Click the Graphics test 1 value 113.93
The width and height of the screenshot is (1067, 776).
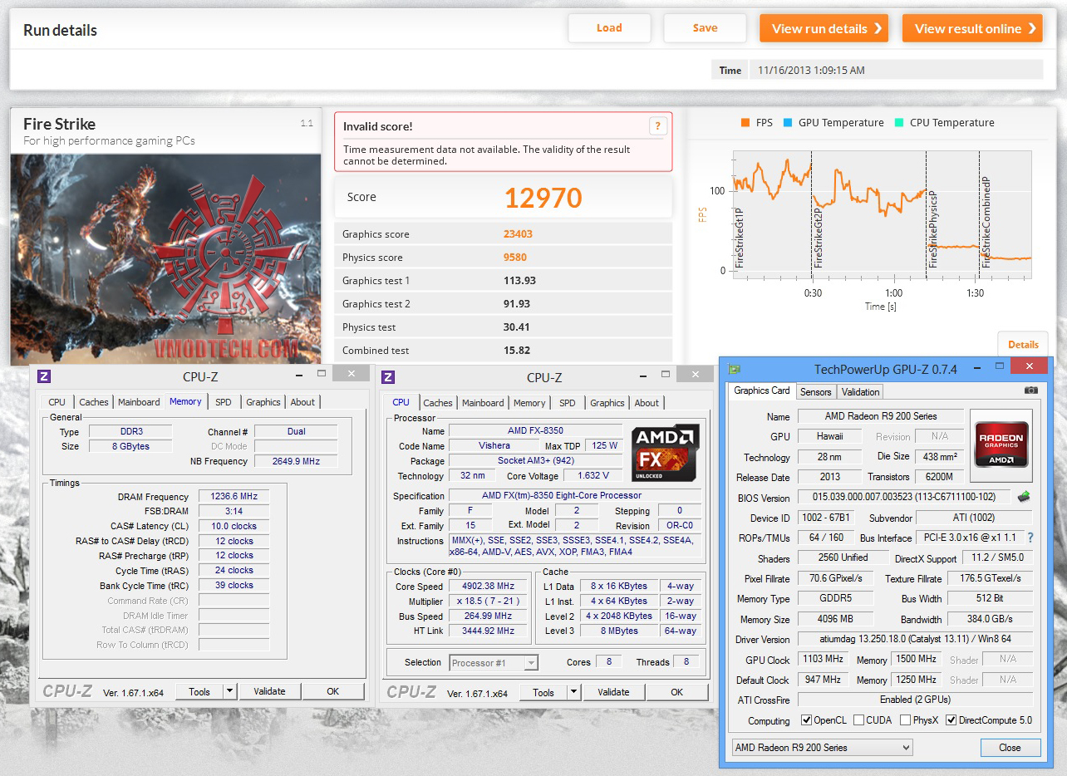point(520,281)
